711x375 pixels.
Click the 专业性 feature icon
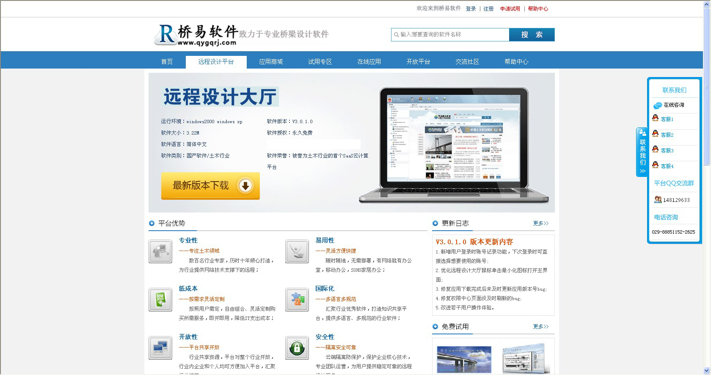(x=160, y=251)
